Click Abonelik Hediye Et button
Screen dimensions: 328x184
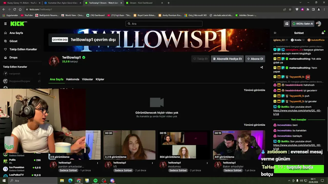tap(227, 59)
